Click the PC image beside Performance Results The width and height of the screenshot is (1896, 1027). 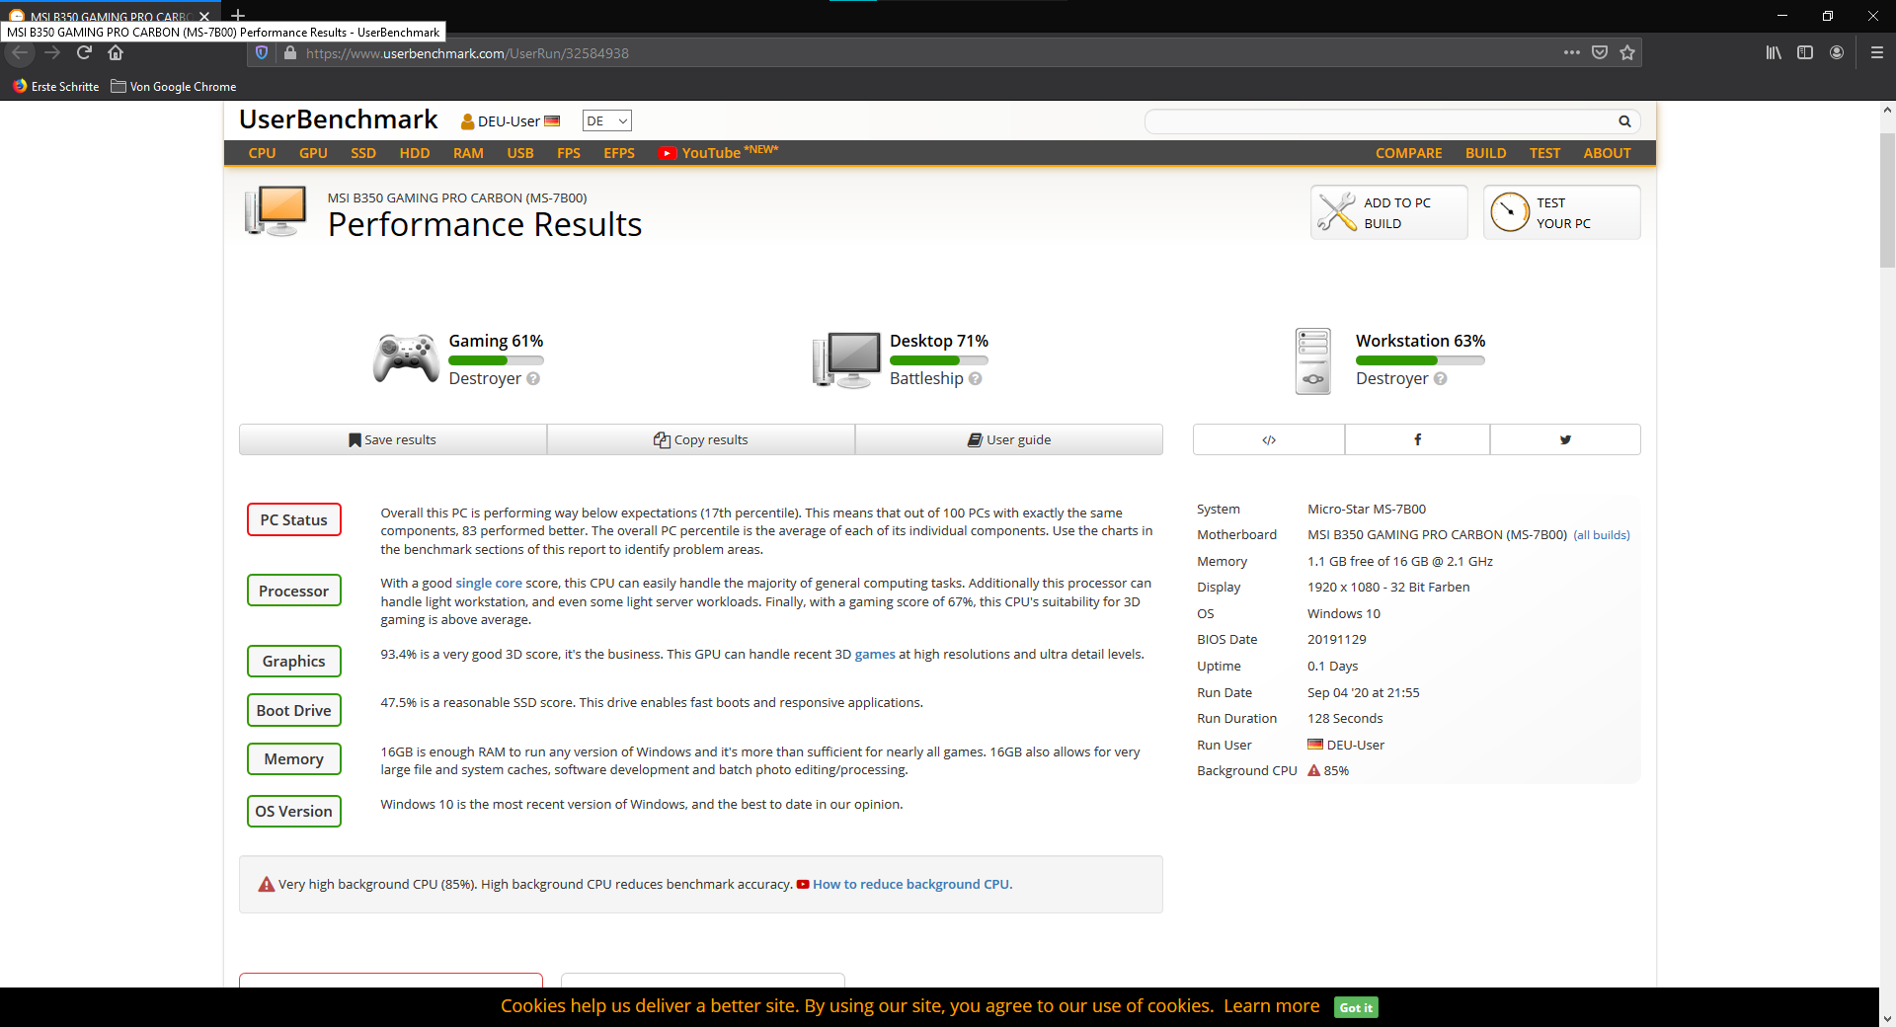click(276, 211)
